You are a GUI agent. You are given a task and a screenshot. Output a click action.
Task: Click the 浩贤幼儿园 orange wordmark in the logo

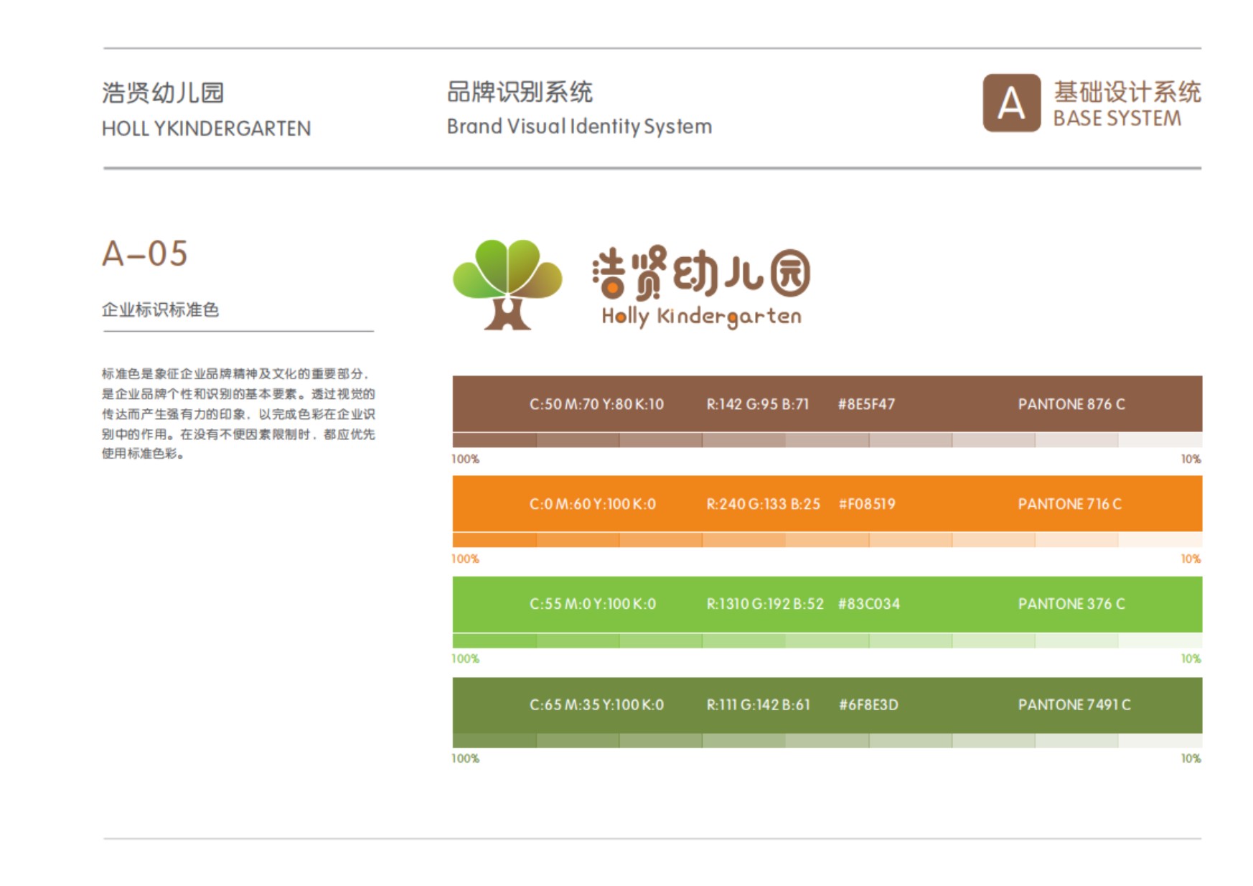pyautogui.click(x=701, y=272)
